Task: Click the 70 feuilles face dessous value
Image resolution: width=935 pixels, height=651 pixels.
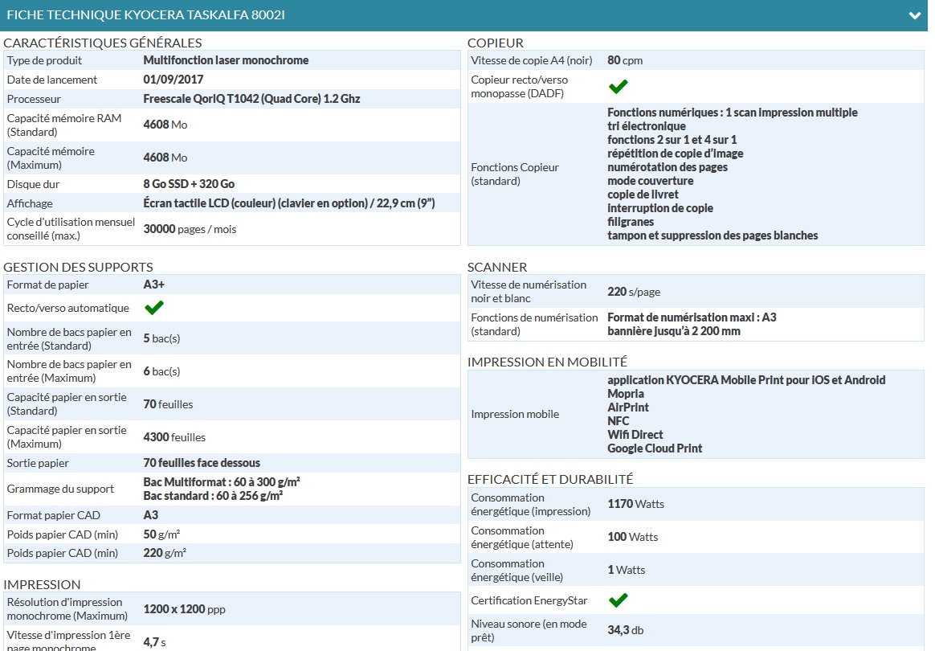Action: pyautogui.click(x=202, y=463)
